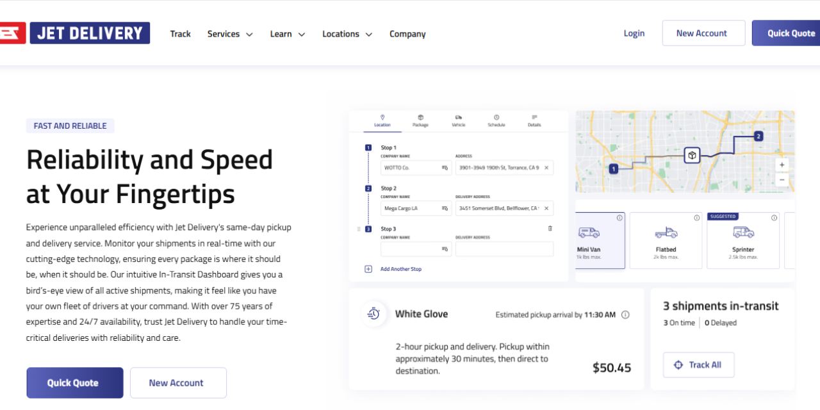Choose the Flatbed vehicle option
Image resolution: width=820 pixels, height=410 pixels.
666,240
